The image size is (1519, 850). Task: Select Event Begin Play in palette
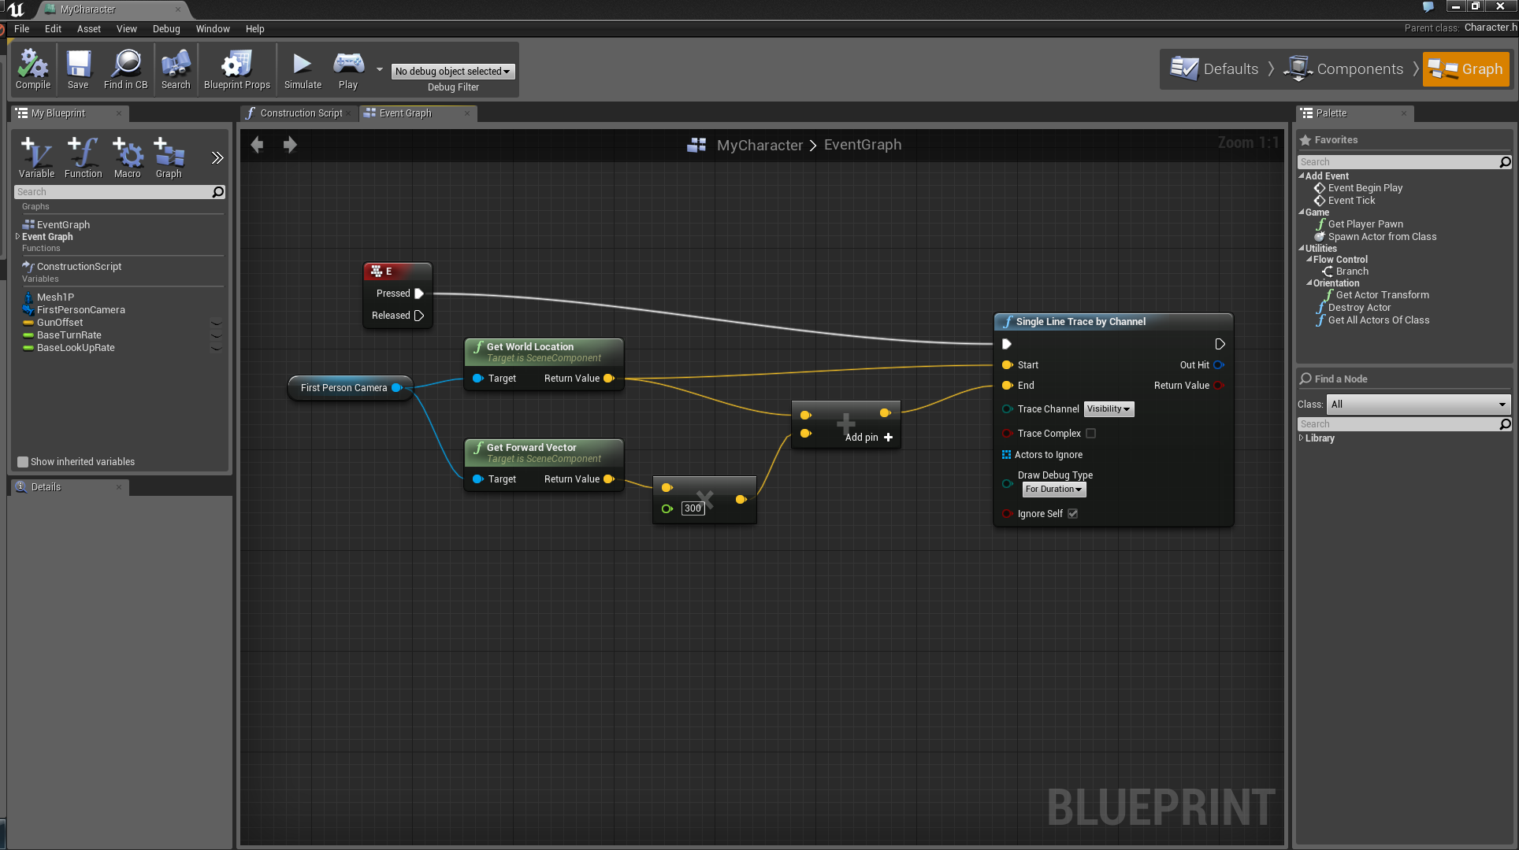pos(1365,188)
